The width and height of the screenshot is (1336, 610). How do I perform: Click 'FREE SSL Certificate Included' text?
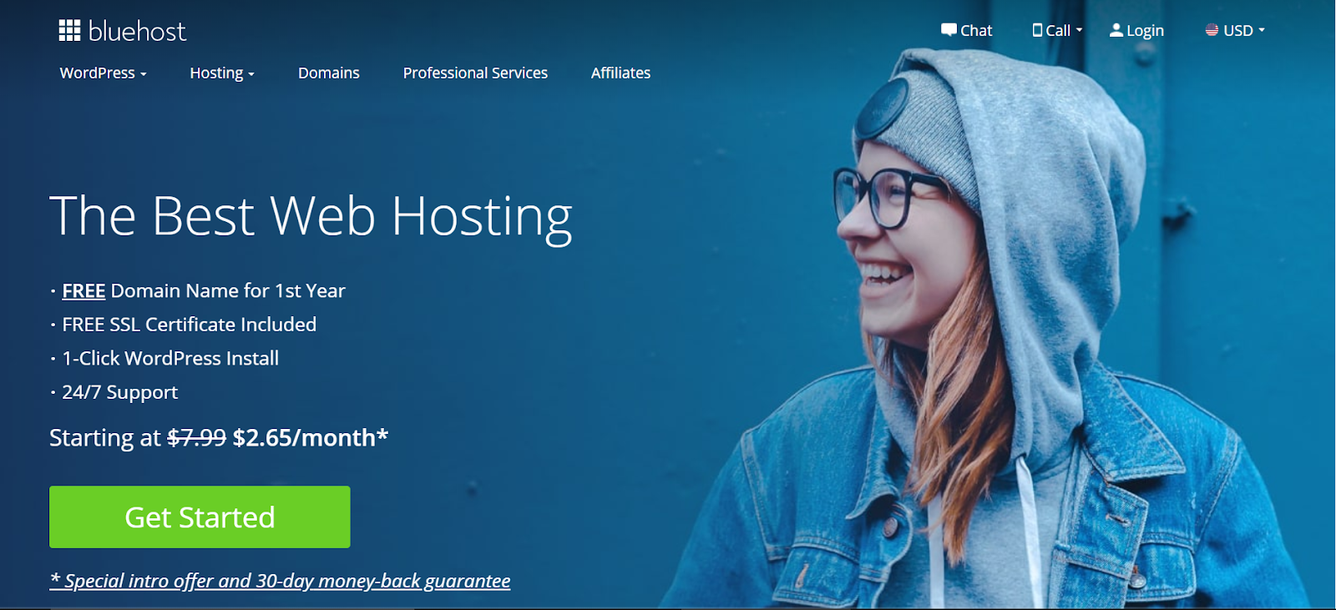(x=189, y=325)
